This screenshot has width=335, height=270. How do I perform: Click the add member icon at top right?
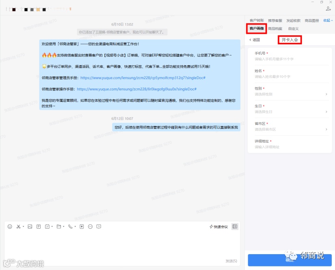pyautogui.click(x=328, y=9)
